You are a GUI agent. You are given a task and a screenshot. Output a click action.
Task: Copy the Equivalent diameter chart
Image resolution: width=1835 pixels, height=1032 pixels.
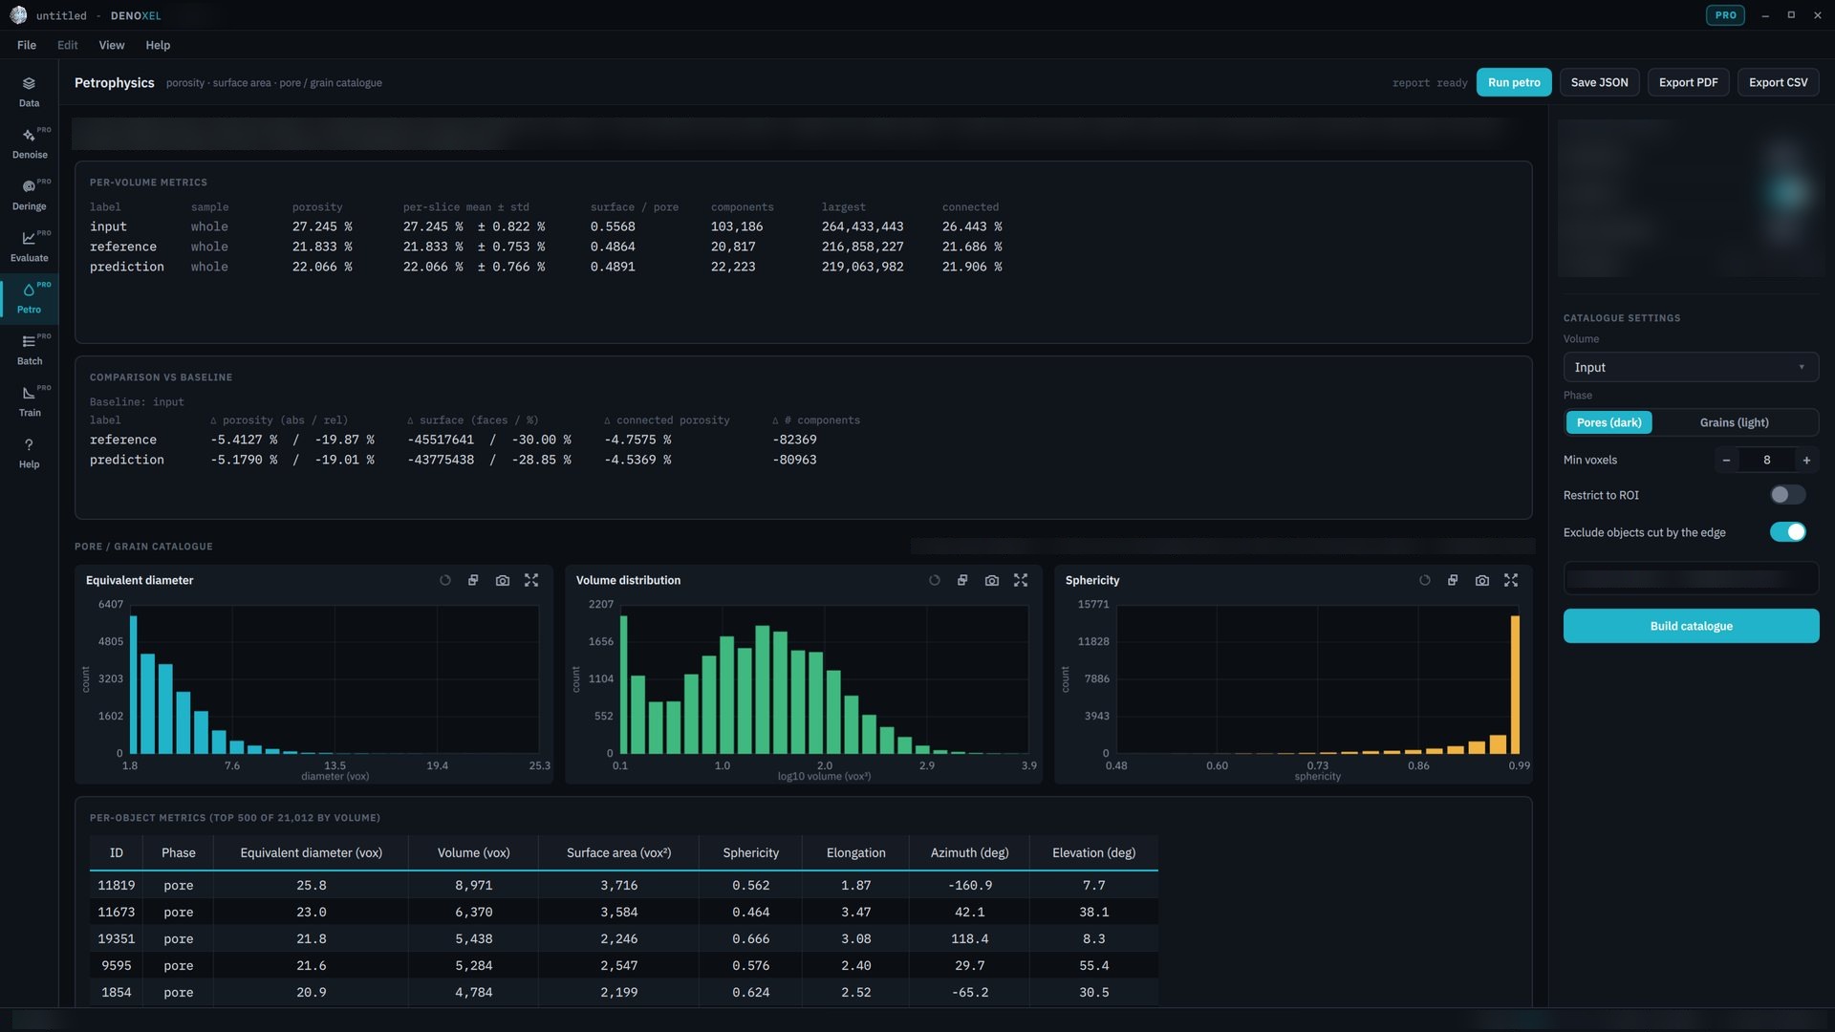(x=473, y=580)
